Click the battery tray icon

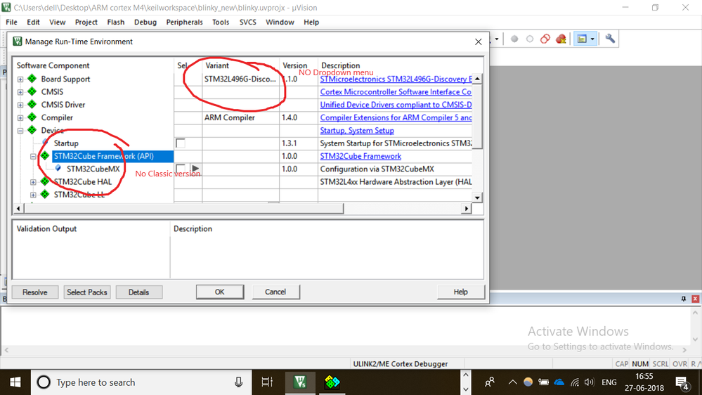pos(543,382)
